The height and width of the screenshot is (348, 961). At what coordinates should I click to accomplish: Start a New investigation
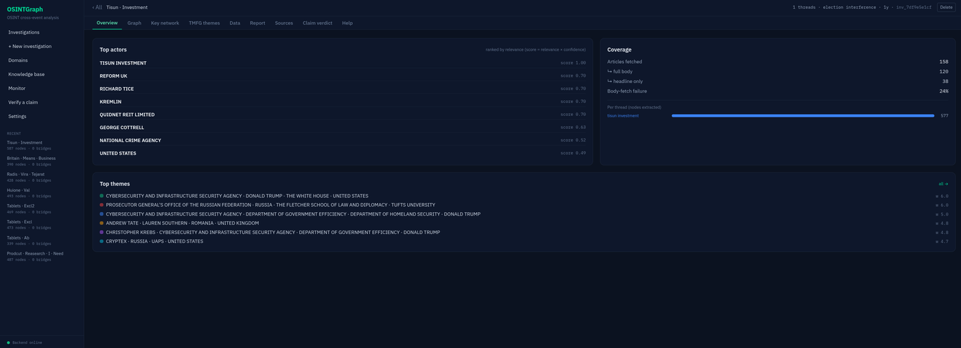point(42,46)
